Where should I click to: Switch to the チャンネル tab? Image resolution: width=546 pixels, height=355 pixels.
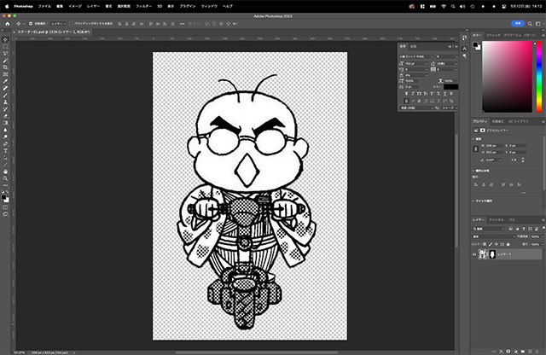click(496, 220)
